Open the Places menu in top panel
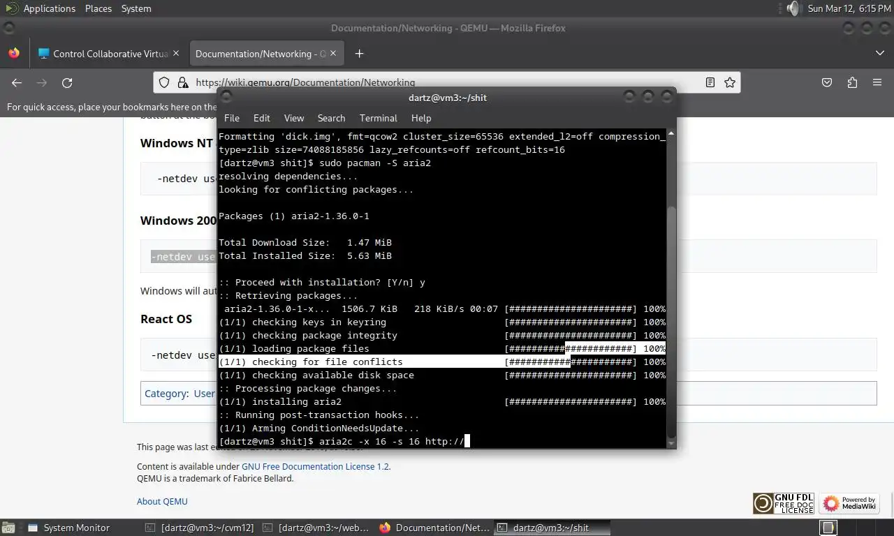This screenshot has width=894, height=536. 98,8
